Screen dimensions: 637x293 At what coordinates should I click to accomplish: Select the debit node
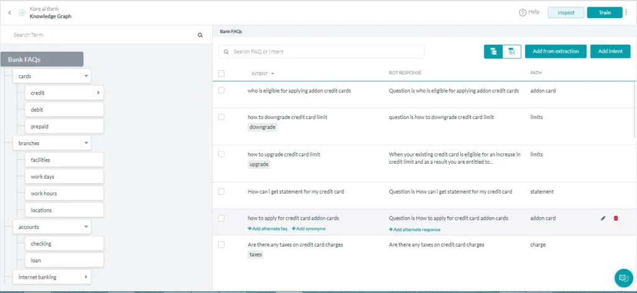point(64,109)
